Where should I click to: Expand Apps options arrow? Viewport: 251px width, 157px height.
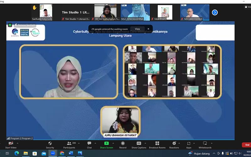pyautogui.click(x=194, y=143)
